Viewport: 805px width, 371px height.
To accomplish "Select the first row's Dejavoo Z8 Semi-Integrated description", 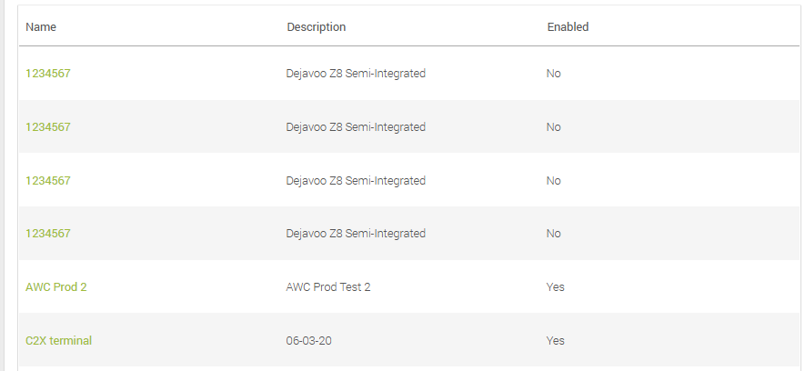I will pos(356,74).
